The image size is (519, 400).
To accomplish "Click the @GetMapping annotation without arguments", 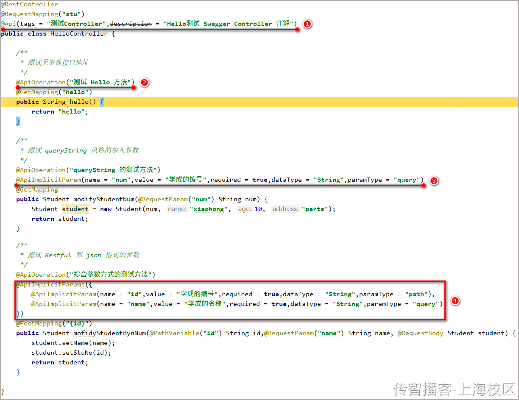I will pyautogui.click(x=37, y=189).
